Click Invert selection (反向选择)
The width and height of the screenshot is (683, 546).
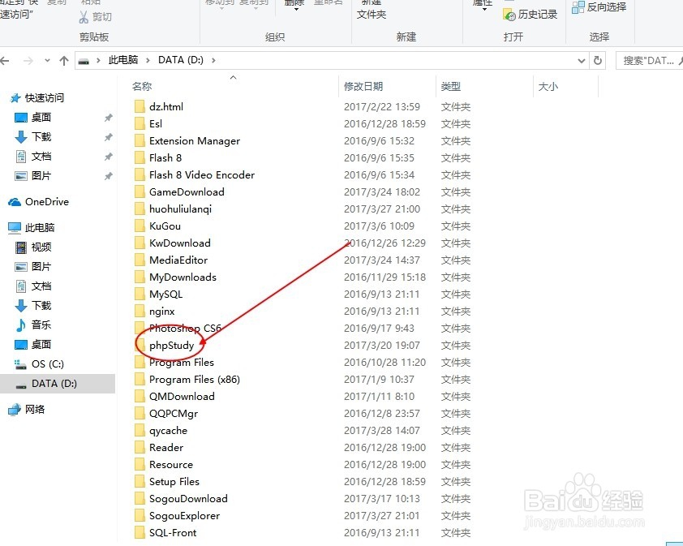click(599, 7)
